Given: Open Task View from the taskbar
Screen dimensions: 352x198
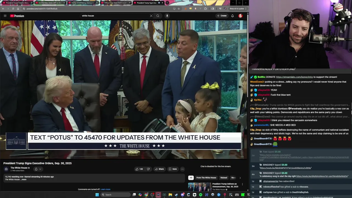Looking at the screenshot, I should [134, 195].
